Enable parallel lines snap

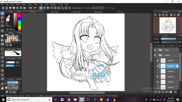(44, 8)
